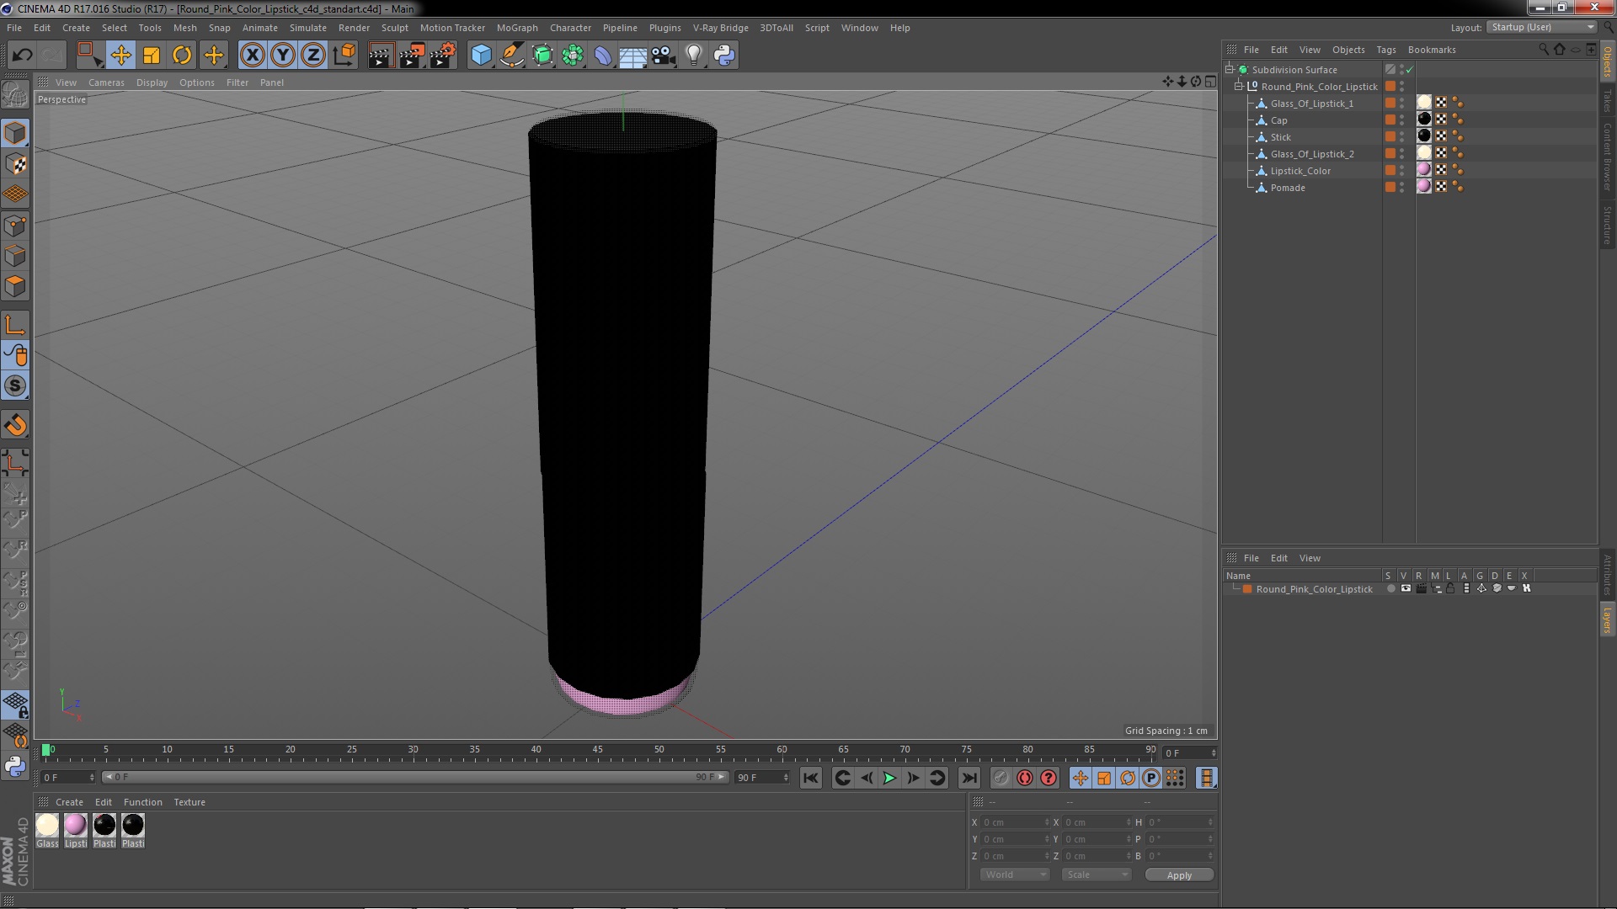Open the World coordinate dropdown
This screenshot has width=1617, height=909.
coord(1014,874)
